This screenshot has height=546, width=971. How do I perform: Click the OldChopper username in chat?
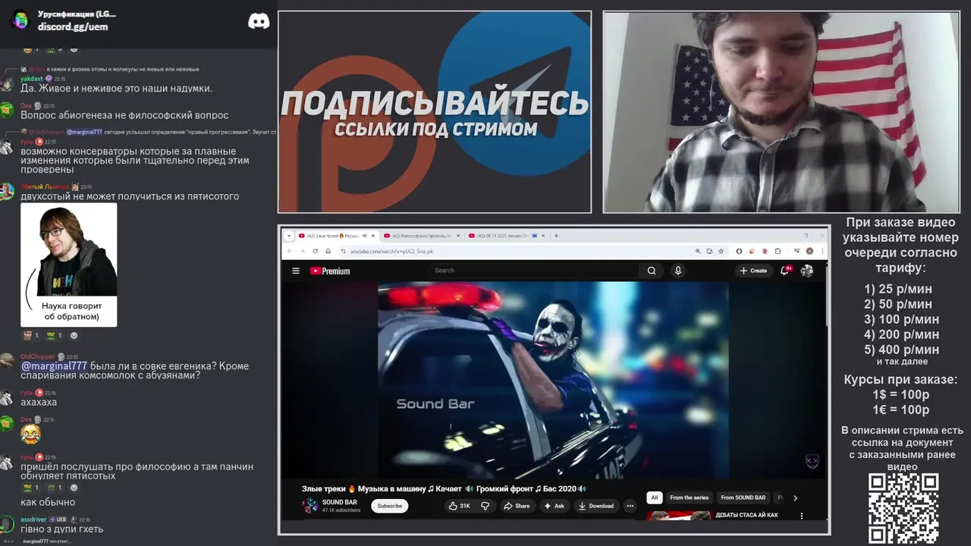point(37,356)
